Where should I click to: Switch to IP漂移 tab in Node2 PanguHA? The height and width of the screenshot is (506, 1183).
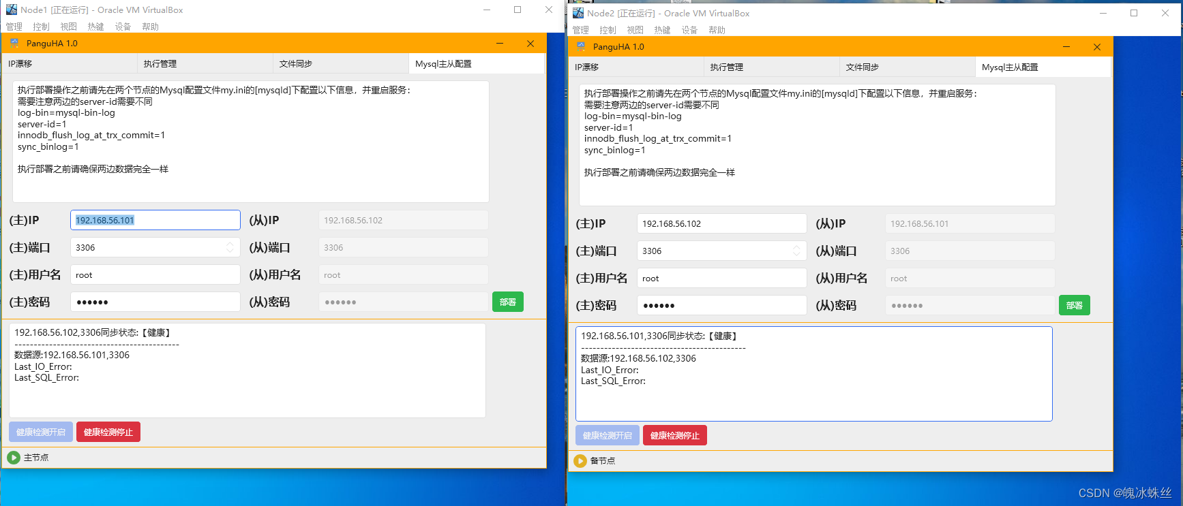click(636, 67)
